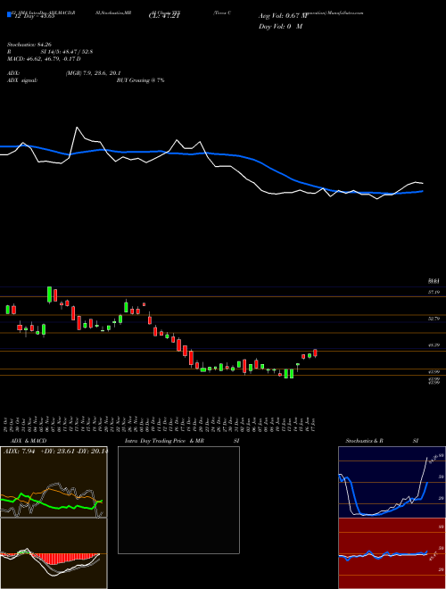Screen dimensions: 446x589
Task: Click the blue RSI line in red panel
Action: pos(383,554)
